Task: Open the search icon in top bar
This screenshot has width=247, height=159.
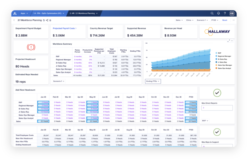Action: click(212, 13)
